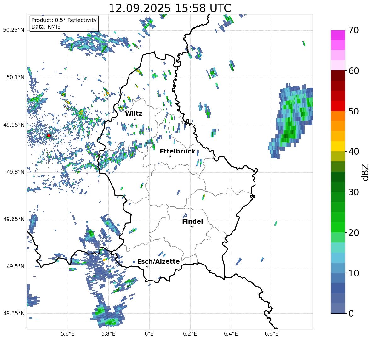
Task: Click the 'Data: RMIB' text
Action: pyautogui.click(x=46, y=27)
